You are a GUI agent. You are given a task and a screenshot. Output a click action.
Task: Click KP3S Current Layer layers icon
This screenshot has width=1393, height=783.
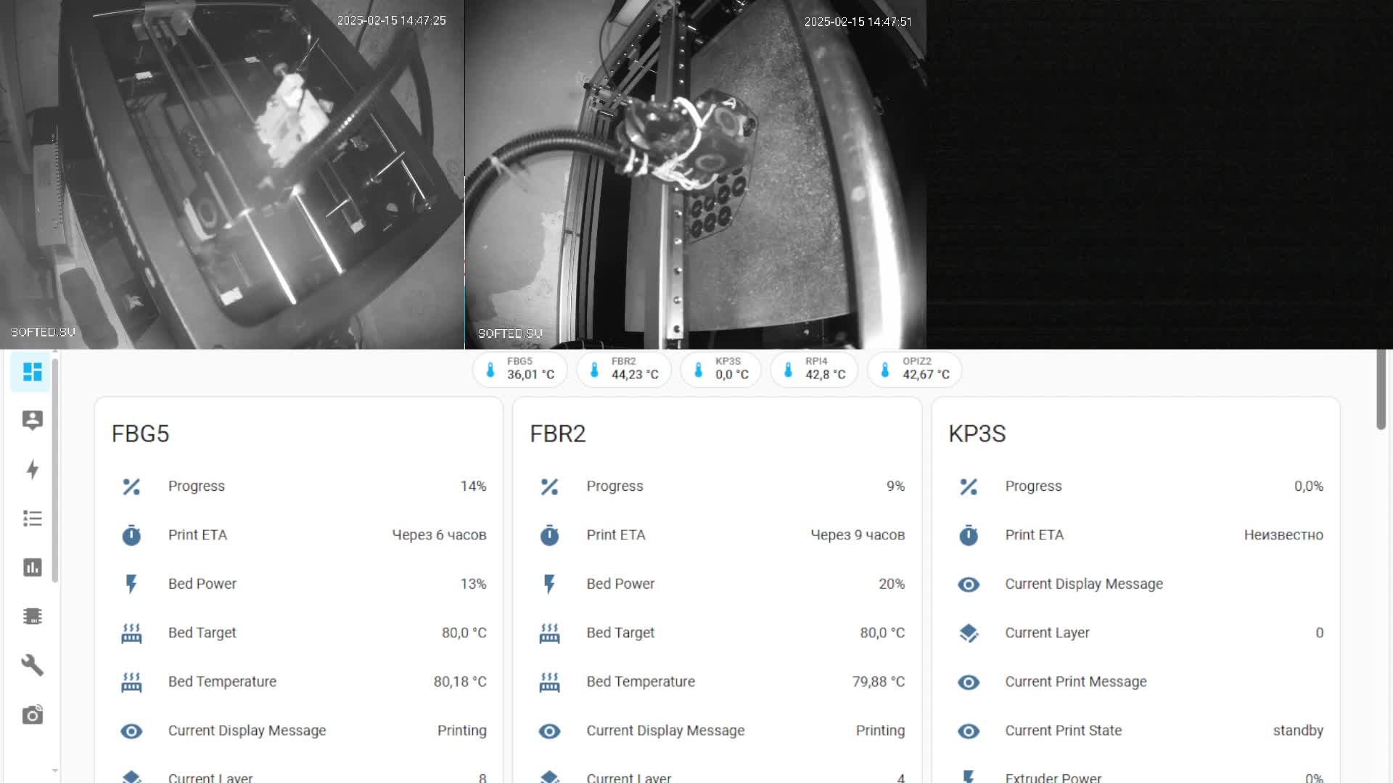[x=969, y=633]
